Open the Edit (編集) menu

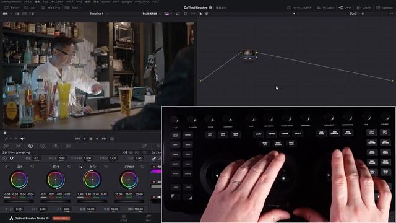(37, 2)
